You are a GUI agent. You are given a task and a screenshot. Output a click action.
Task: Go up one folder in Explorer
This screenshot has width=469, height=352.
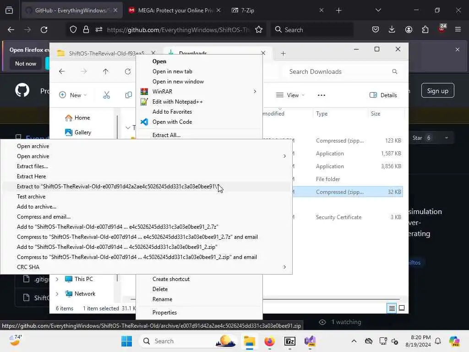click(106, 71)
